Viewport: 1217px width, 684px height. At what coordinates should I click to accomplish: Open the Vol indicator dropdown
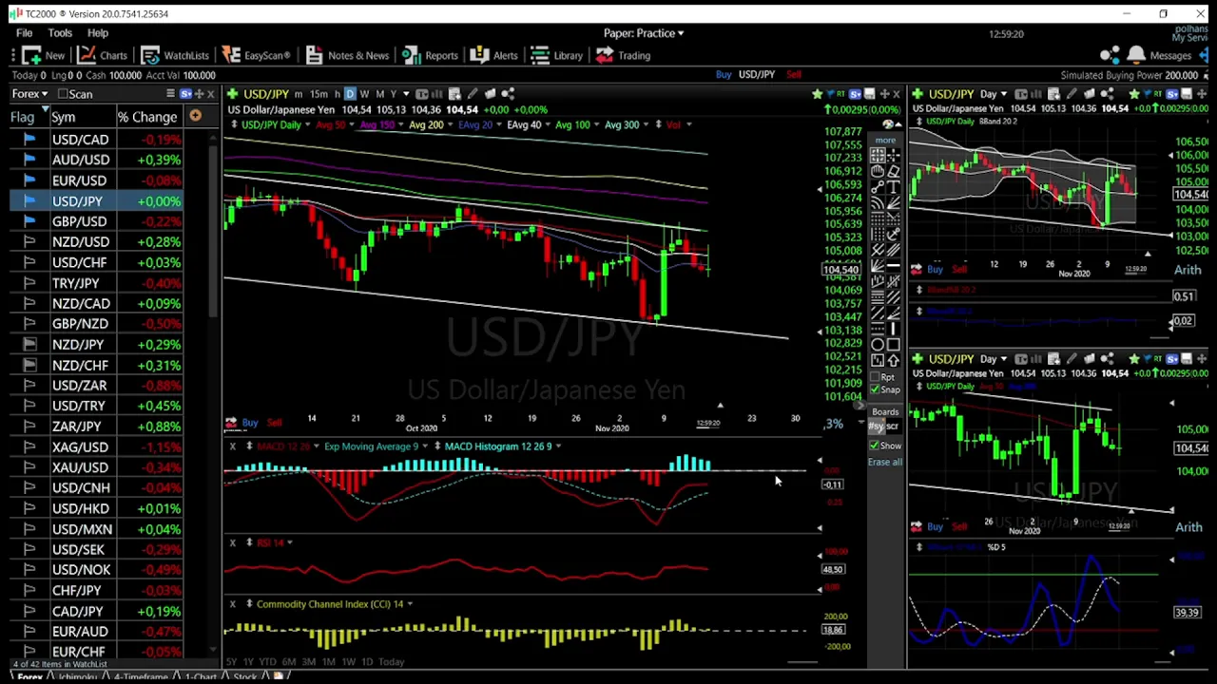click(688, 124)
